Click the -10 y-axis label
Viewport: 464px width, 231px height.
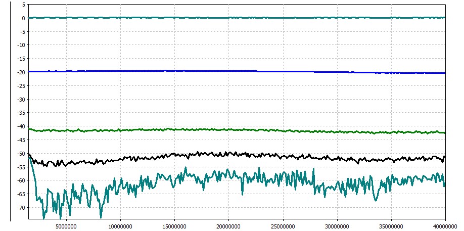21,45
